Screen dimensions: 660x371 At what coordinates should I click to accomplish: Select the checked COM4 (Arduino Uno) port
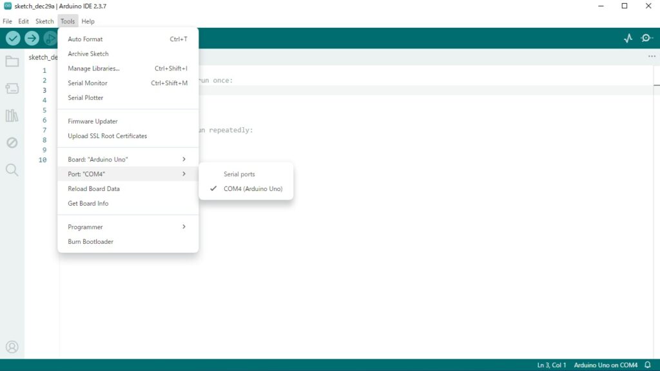253,189
